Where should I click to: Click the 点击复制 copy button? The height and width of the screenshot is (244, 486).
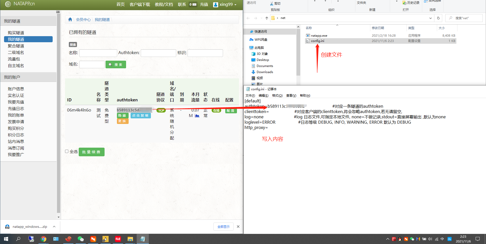click(x=141, y=116)
